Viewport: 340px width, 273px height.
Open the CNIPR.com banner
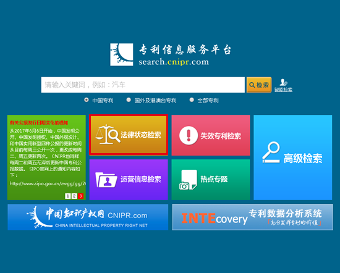pyautogui.click(x=88, y=217)
